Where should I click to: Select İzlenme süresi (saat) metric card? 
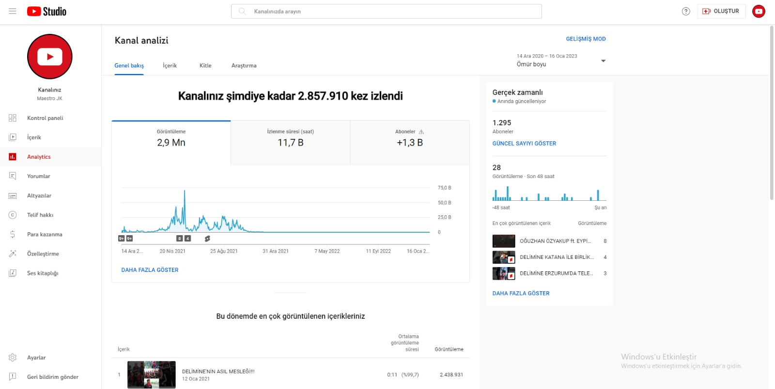[x=291, y=143]
